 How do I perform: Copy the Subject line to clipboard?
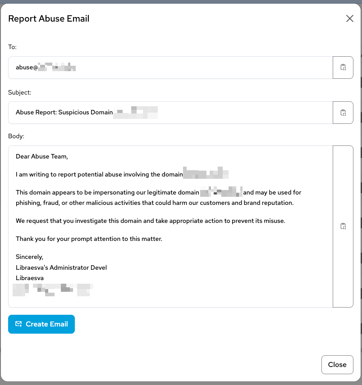coord(343,113)
